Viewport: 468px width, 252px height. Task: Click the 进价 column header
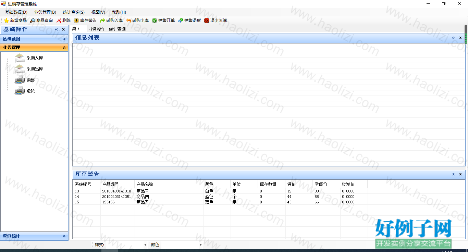(x=299, y=184)
